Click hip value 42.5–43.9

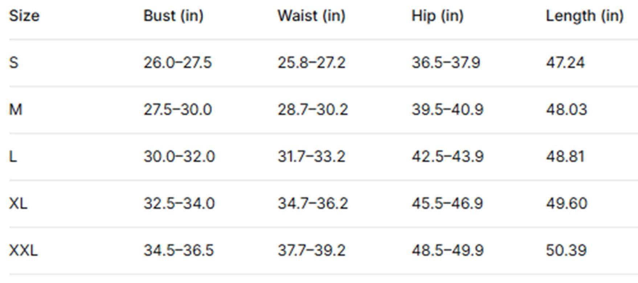click(447, 157)
